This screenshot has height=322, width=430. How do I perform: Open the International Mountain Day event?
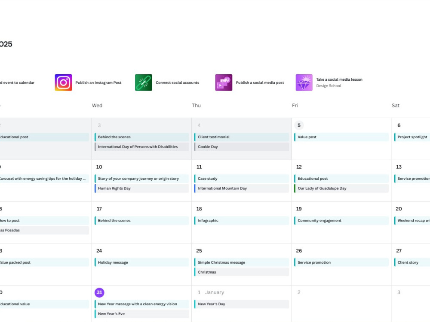pyautogui.click(x=242, y=188)
